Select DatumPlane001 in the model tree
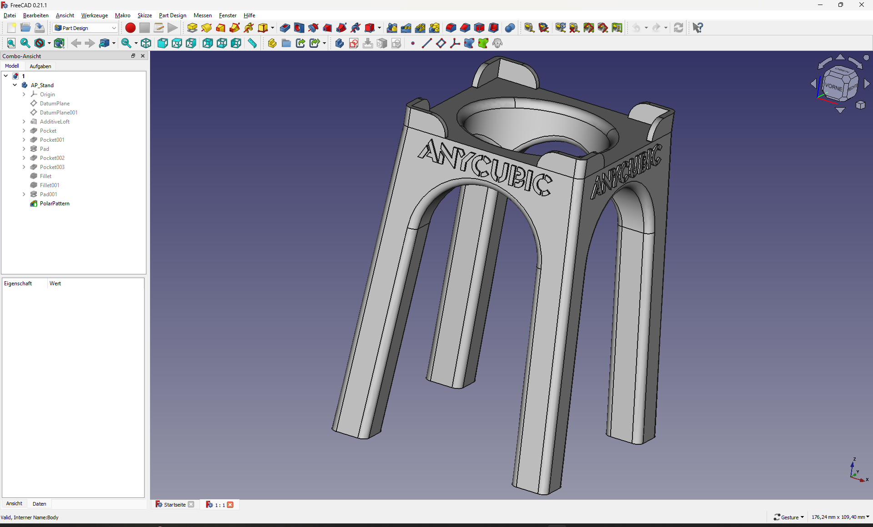The height and width of the screenshot is (527, 873). (x=59, y=112)
